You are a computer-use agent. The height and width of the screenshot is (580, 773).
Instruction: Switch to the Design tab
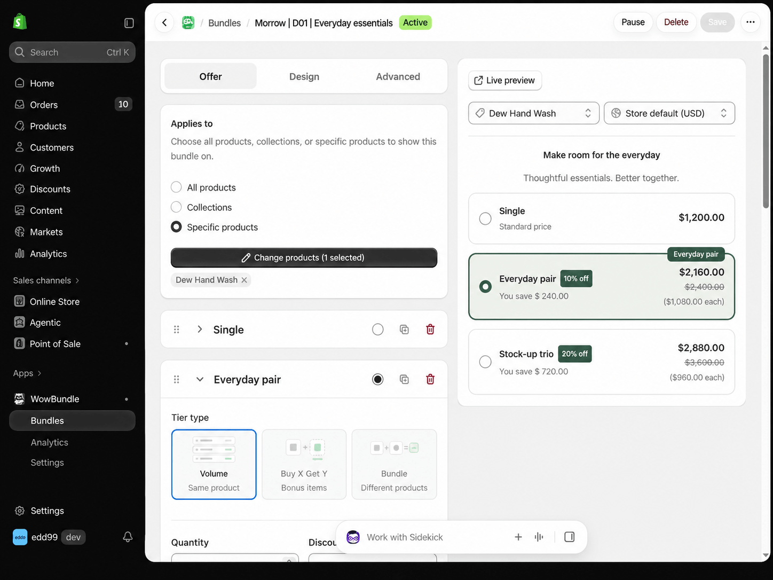[304, 76]
